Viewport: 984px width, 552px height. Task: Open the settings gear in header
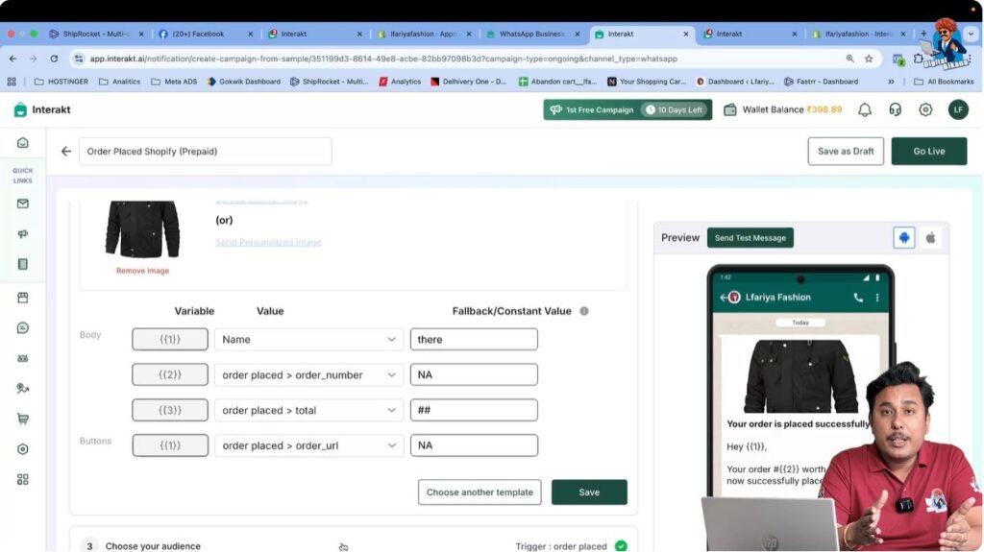925,109
